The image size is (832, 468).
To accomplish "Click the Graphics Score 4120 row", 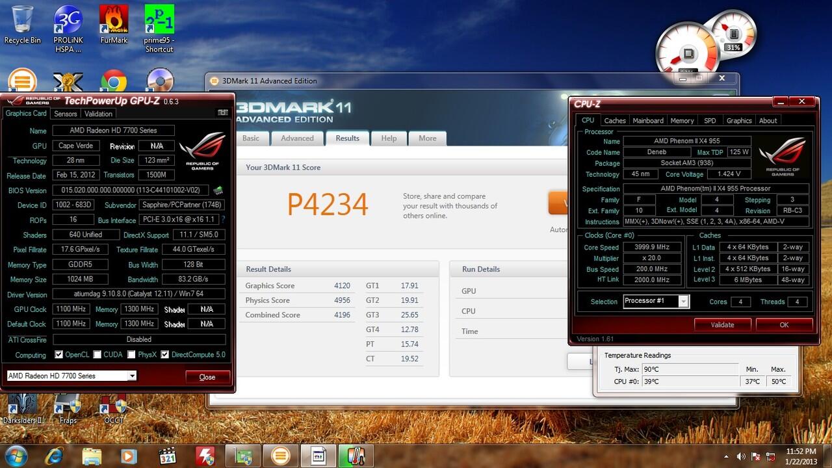I will click(x=298, y=285).
